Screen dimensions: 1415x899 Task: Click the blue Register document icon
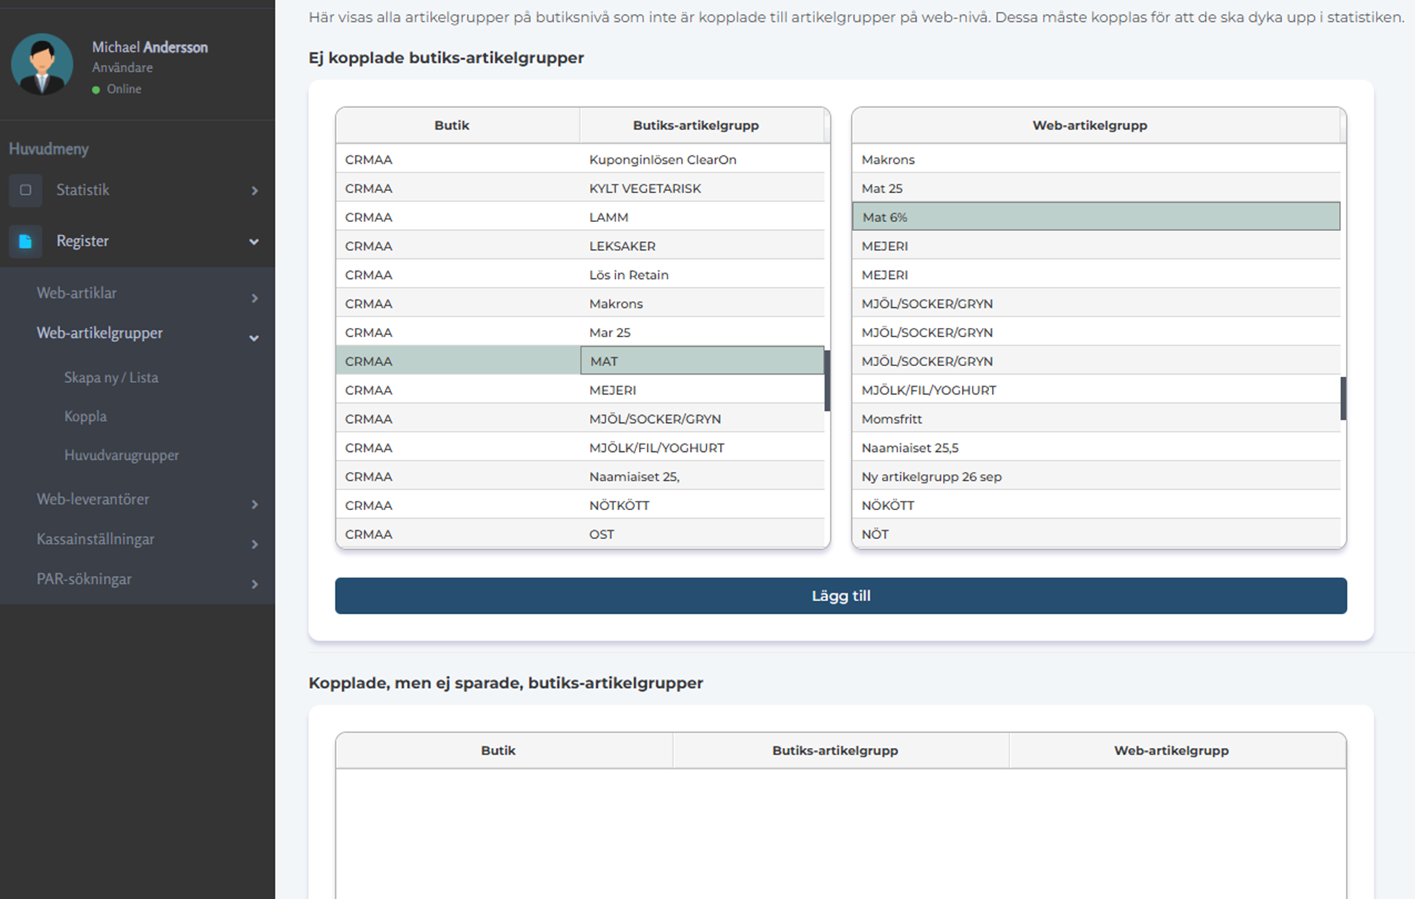point(26,241)
